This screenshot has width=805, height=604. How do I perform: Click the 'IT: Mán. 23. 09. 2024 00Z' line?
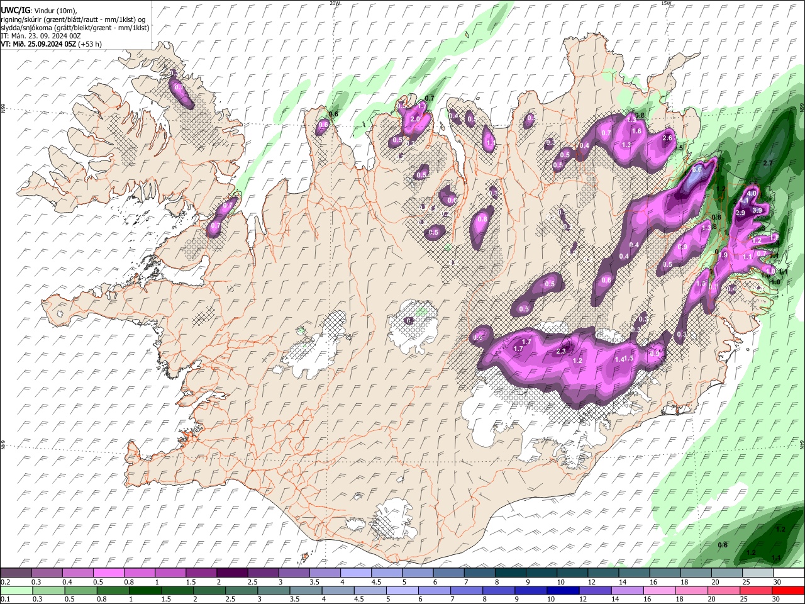coord(41,36)
